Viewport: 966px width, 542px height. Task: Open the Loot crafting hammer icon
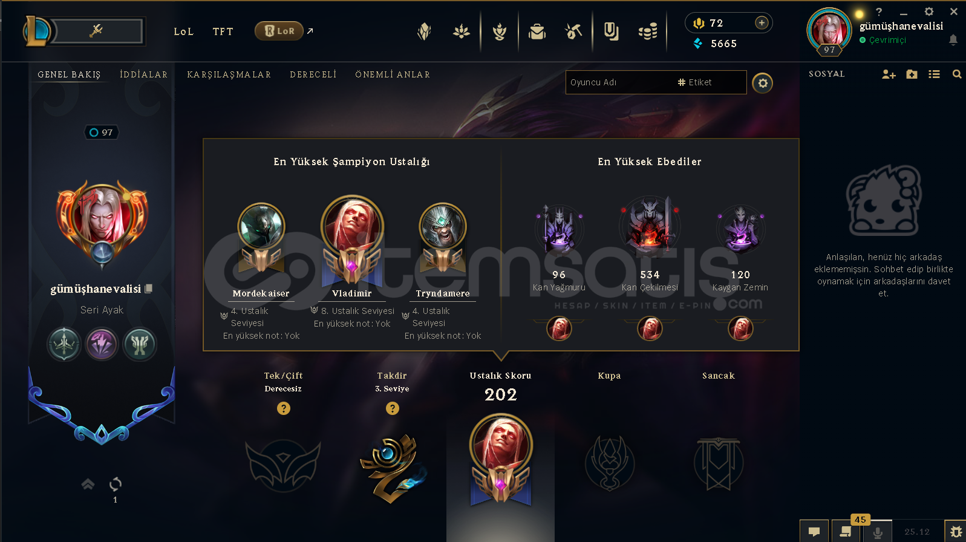pyautogui.click(x=573, y=31)
